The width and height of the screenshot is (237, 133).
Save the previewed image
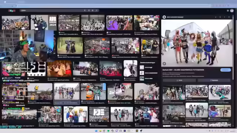(214, 81)
